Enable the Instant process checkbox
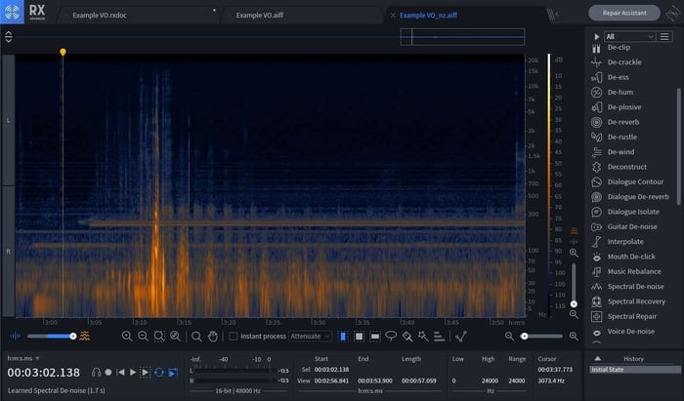Screen dimensions: 684x401 234,337
